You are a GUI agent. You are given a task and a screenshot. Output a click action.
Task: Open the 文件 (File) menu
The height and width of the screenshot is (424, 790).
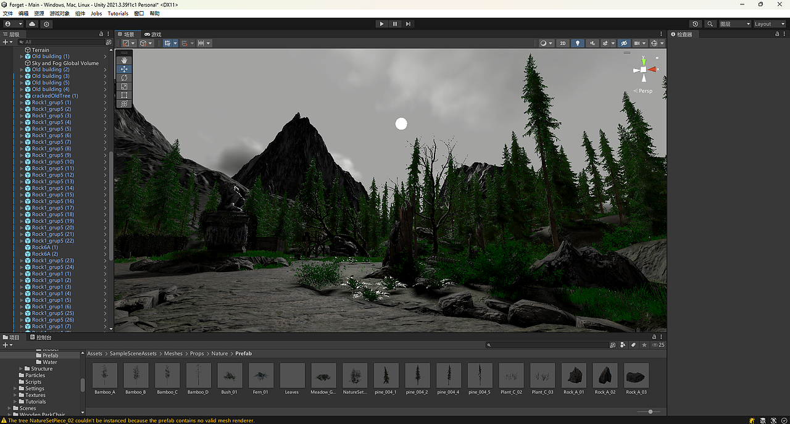pyautogui.click(x=7, y=13)
